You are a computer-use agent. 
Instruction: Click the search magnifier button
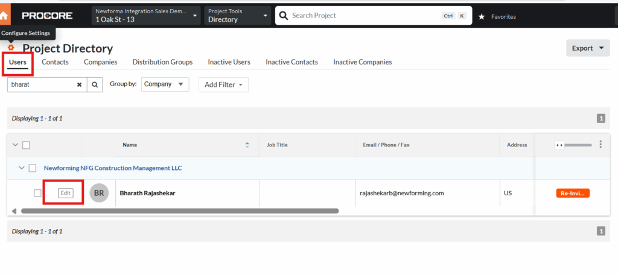pos(95,84)
